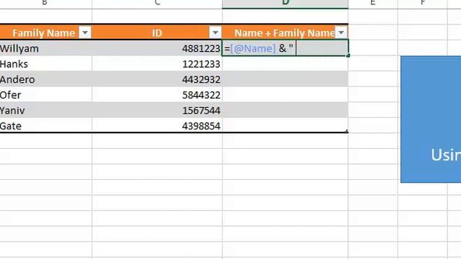
Task: Select ID value 4432932
Action: tap(157, 79)
